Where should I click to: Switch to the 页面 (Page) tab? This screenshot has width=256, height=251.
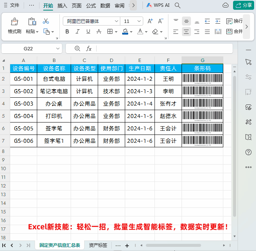[77, 6]
